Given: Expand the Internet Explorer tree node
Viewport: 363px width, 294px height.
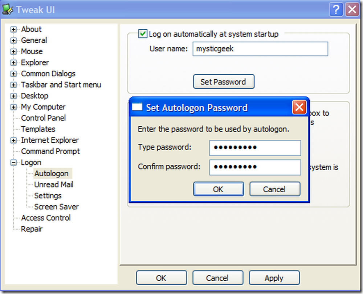Looking at the screenshot, I should click(x=13, y=140).
